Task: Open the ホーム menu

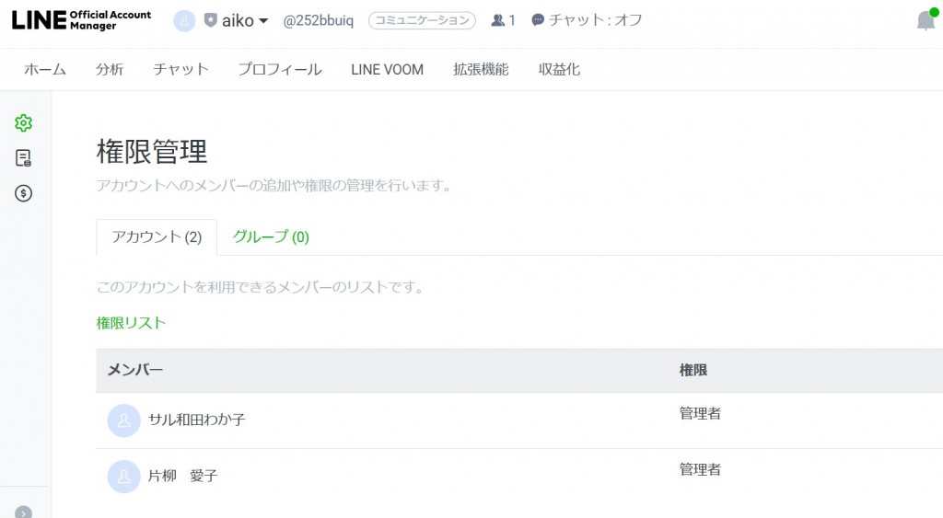Action: point(45,69)
